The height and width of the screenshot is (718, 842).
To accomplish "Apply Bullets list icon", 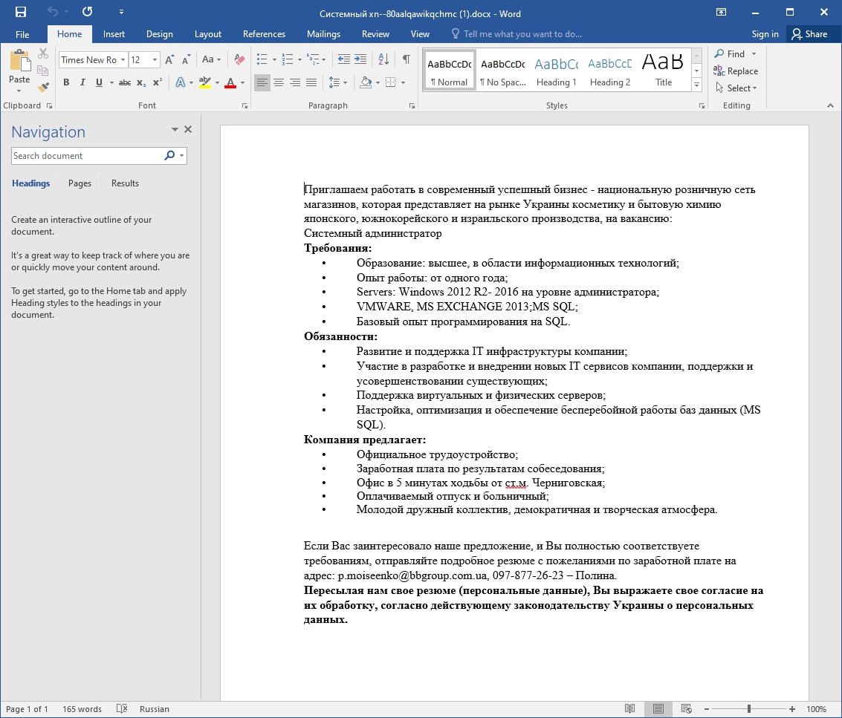I will [262, 59].
